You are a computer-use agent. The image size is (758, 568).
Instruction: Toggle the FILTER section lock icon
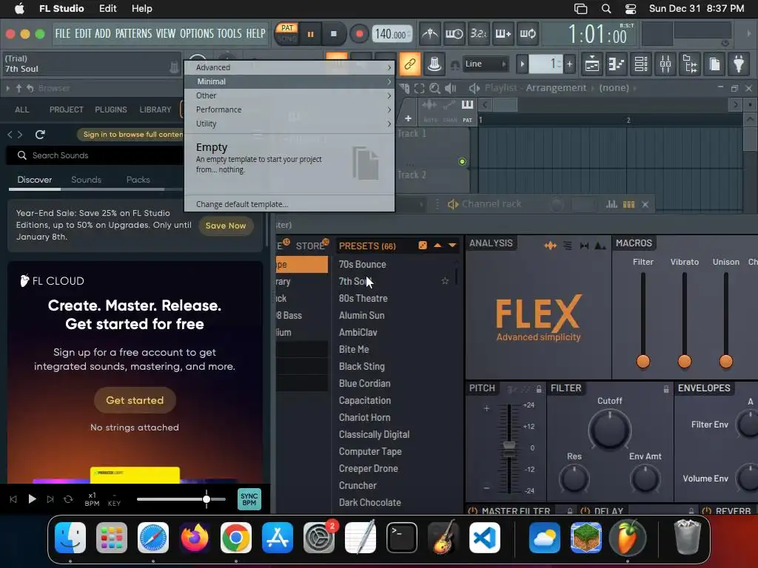point(665,389)
